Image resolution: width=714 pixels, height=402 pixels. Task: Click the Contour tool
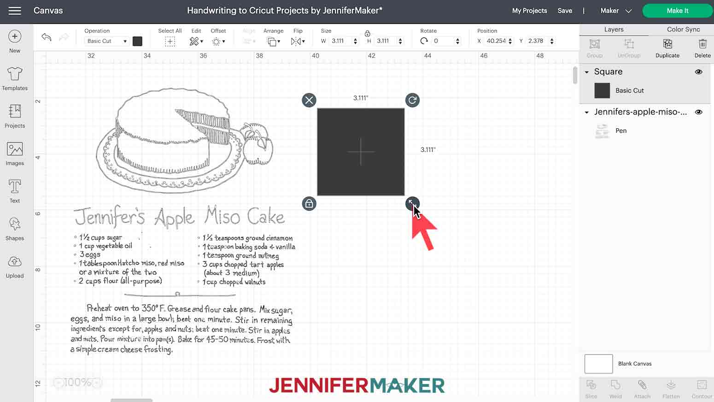coord(702,389)
